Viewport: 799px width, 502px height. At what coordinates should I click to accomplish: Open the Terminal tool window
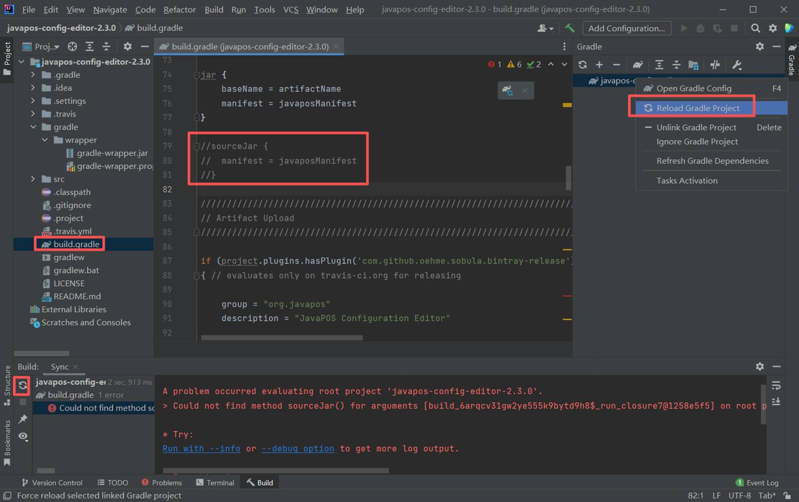(x=215, y=483)
